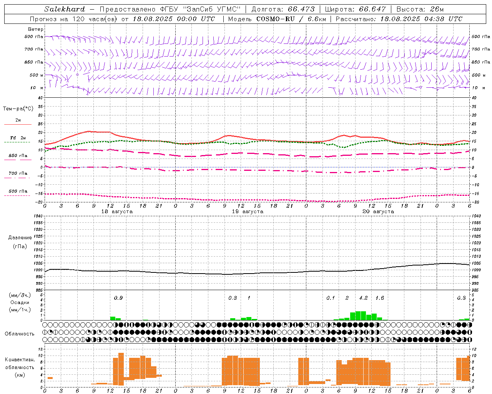Image resolution: width=492 pixels, height=394 pixels.
Task: Click the 'Давление' pressure panel label
Action: click(x=20, y=238)
